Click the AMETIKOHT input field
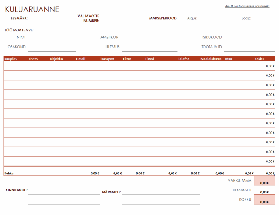 (x=149, y=38)
